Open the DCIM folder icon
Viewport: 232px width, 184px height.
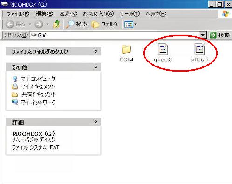pos(127,49)
